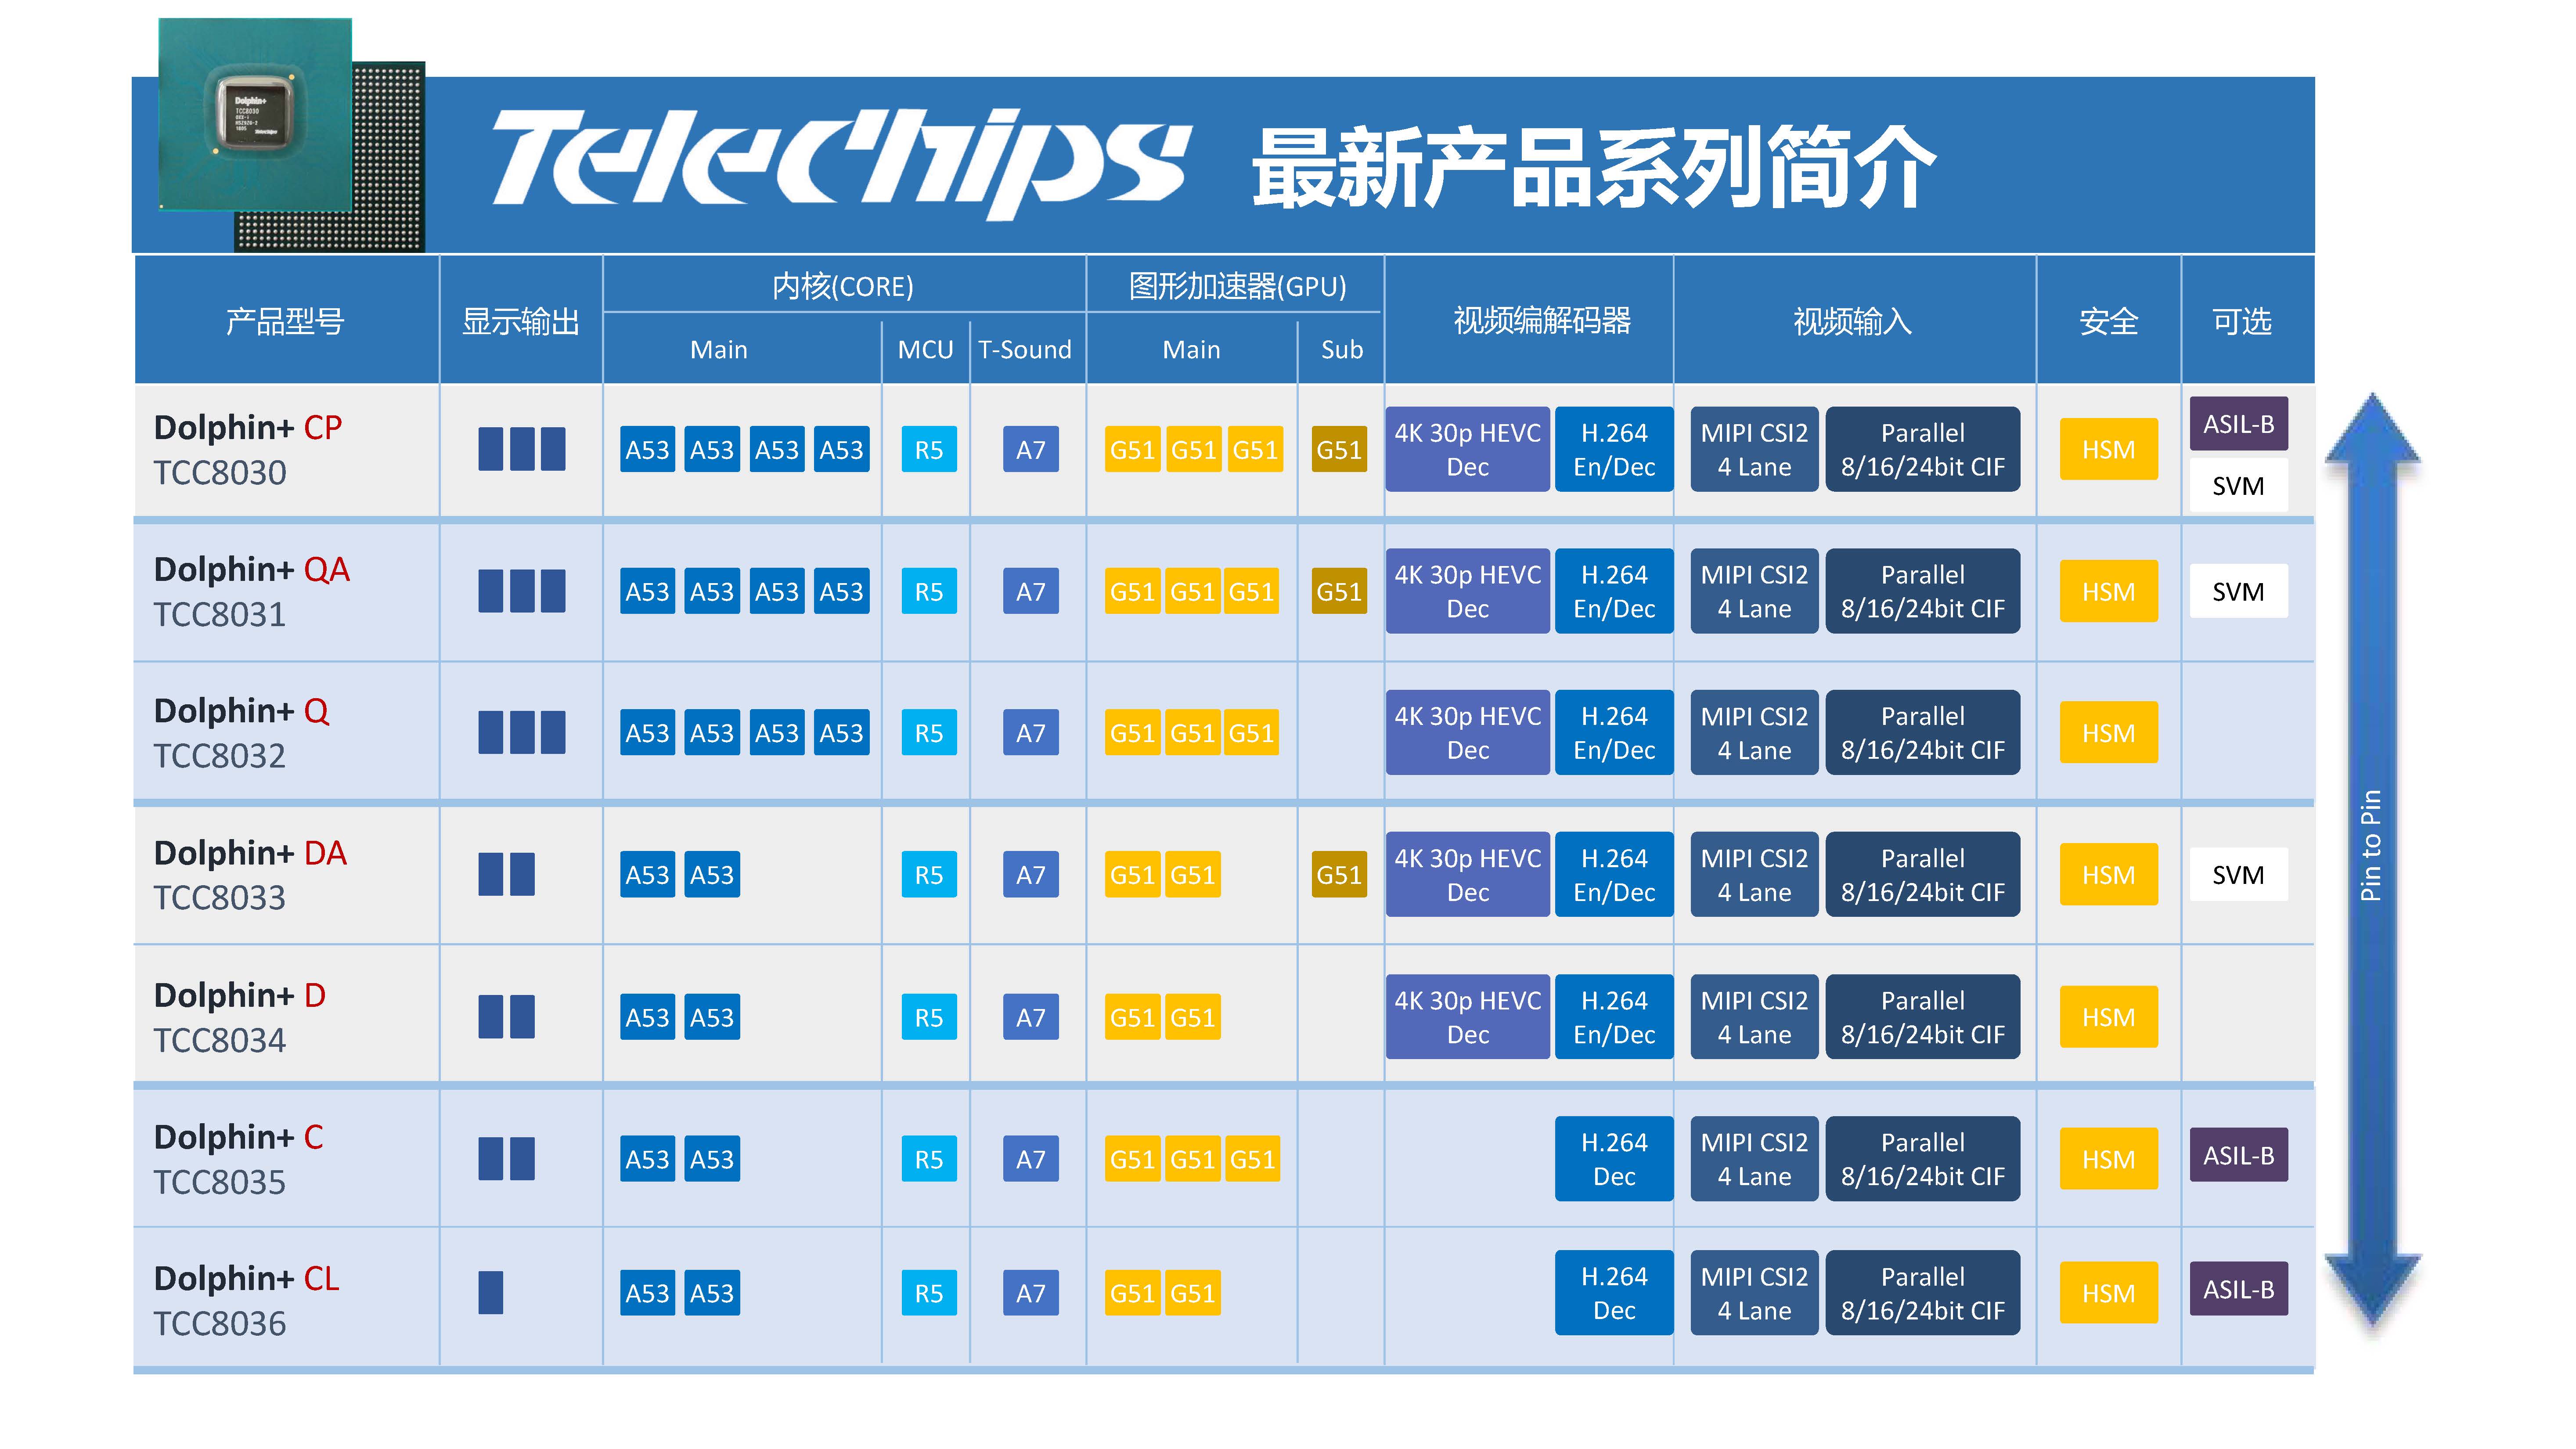
Task: Click the TCC8032 model number
Action: click(219, 756)
